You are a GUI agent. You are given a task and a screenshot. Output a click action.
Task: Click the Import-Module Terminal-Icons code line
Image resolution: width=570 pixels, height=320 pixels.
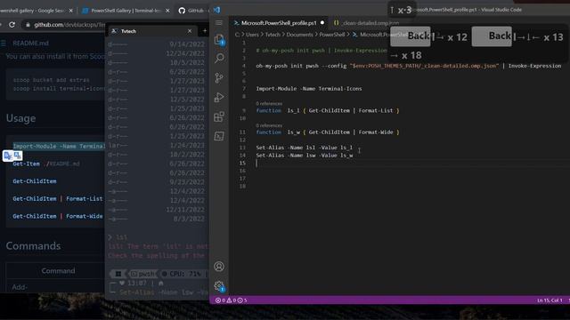[x=309, y=89]
